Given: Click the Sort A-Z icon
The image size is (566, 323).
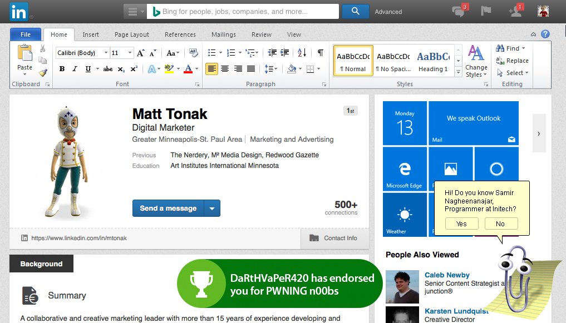Looking at the screenshot, I should click(x=302, y=53).
